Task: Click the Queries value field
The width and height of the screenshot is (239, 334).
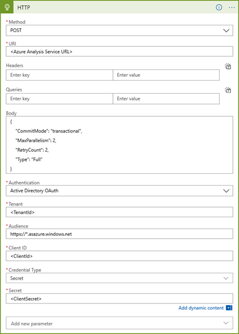Action: (x=166, y=99)
